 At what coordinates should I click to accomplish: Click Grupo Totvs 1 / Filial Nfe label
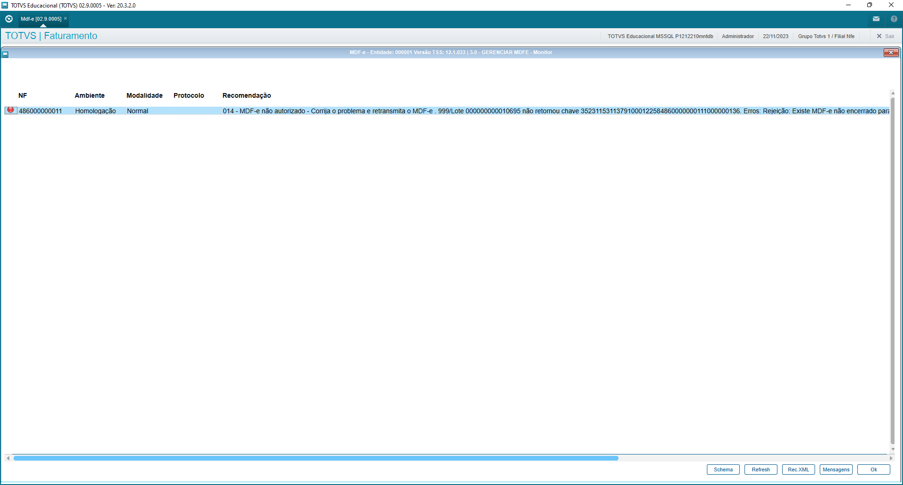pos(826,36)
